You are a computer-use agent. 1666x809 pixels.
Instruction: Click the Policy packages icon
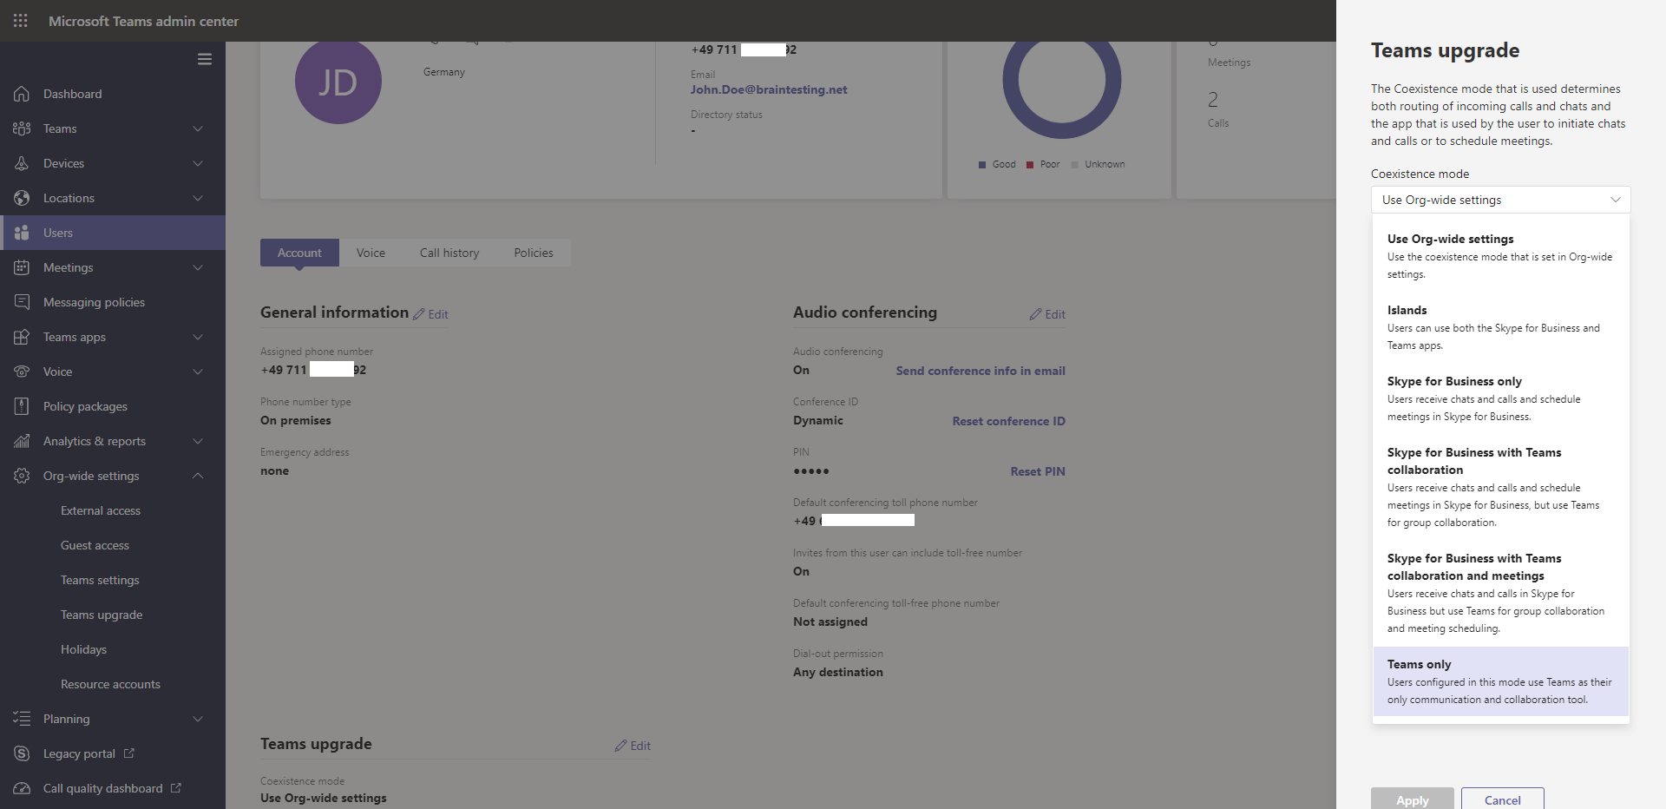click(22, 406)
